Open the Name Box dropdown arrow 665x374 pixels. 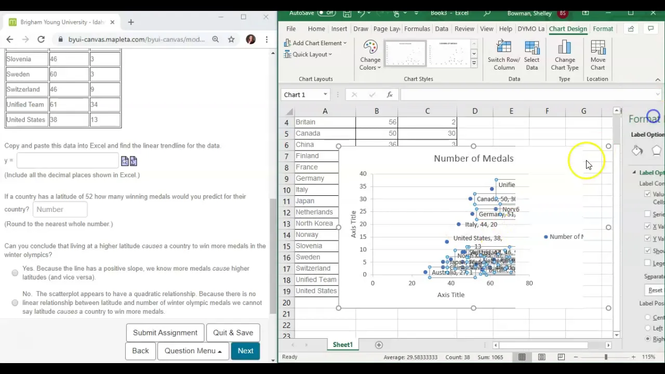pos(325,95)
